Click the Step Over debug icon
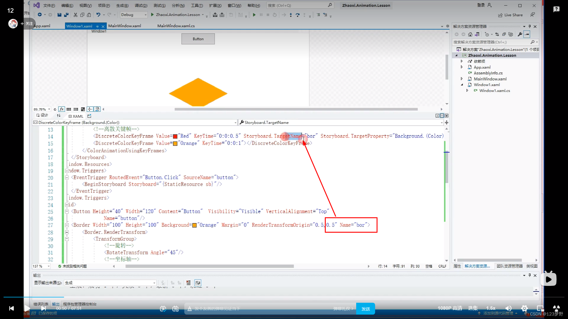The width and height of the screenshot is (568, 319). [297, 15]
